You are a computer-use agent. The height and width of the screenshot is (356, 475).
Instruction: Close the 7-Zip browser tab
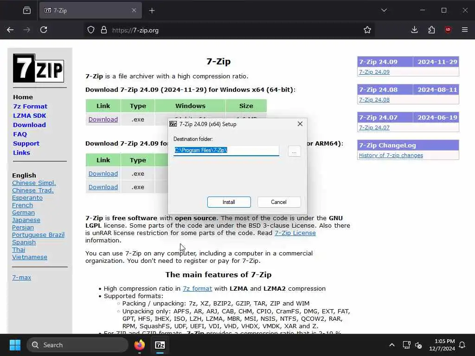coord(134,10)
